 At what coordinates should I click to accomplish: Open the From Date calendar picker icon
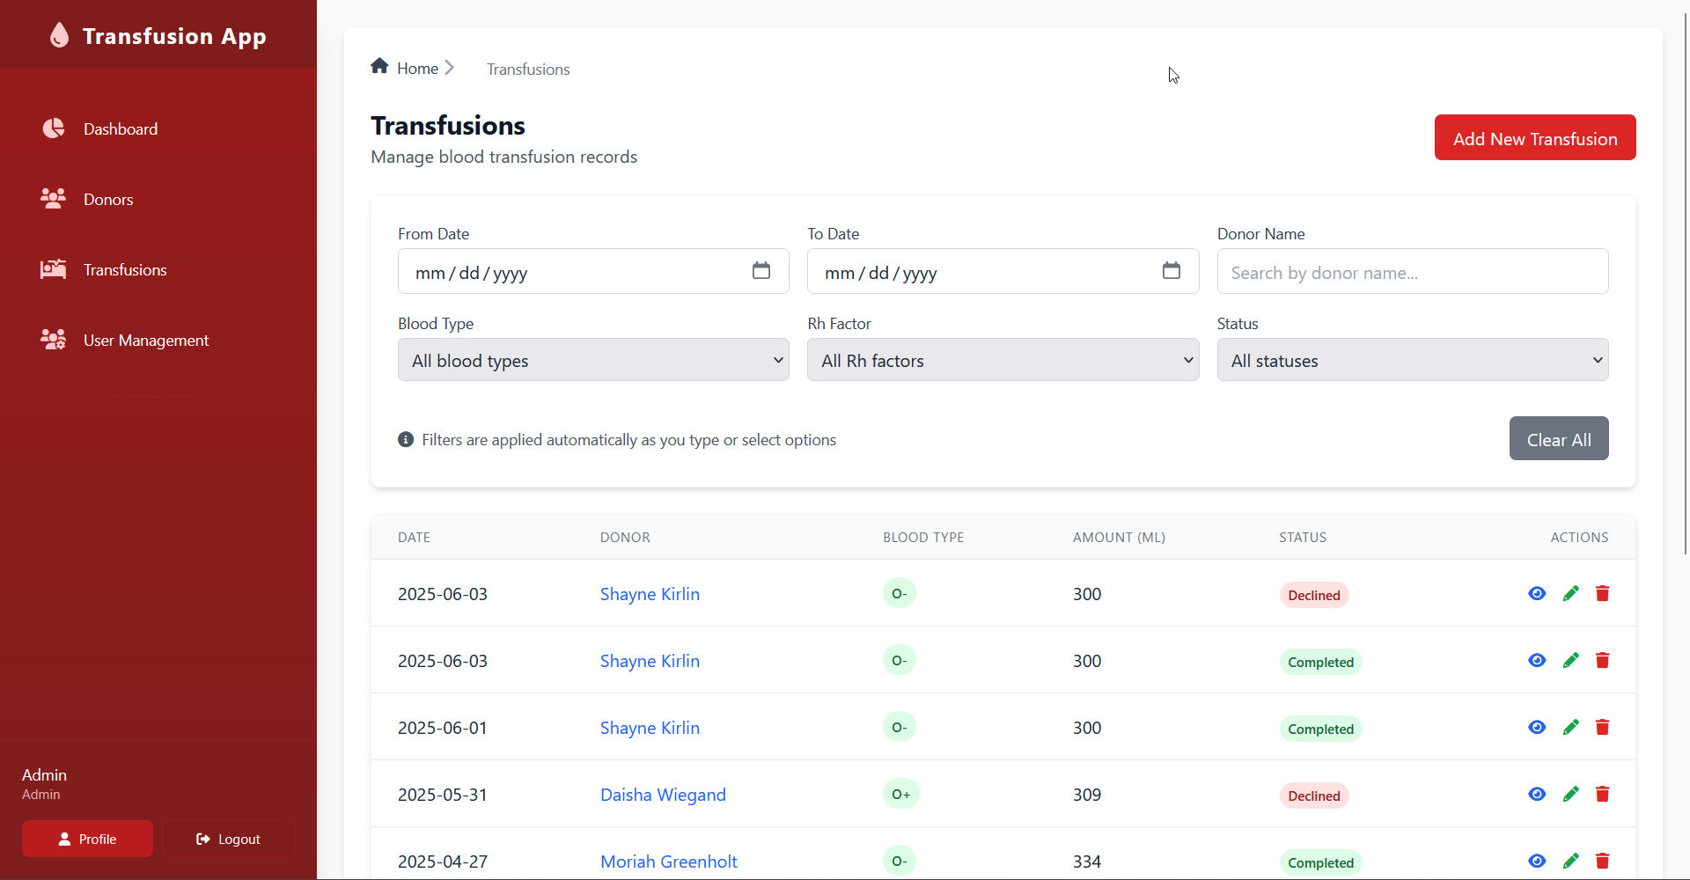tap(761, 271)
